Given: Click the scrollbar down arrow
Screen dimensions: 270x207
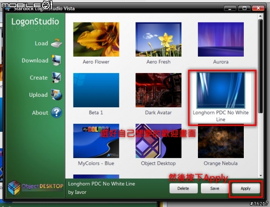Looking at the screenshot, I should tap(260, 176).
